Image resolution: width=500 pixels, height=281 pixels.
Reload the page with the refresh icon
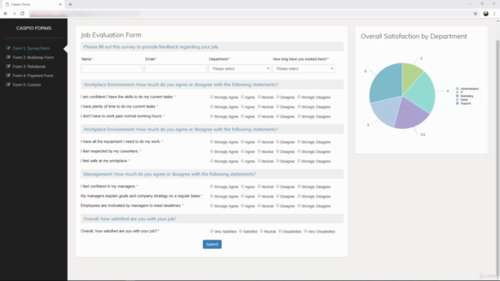23,14
